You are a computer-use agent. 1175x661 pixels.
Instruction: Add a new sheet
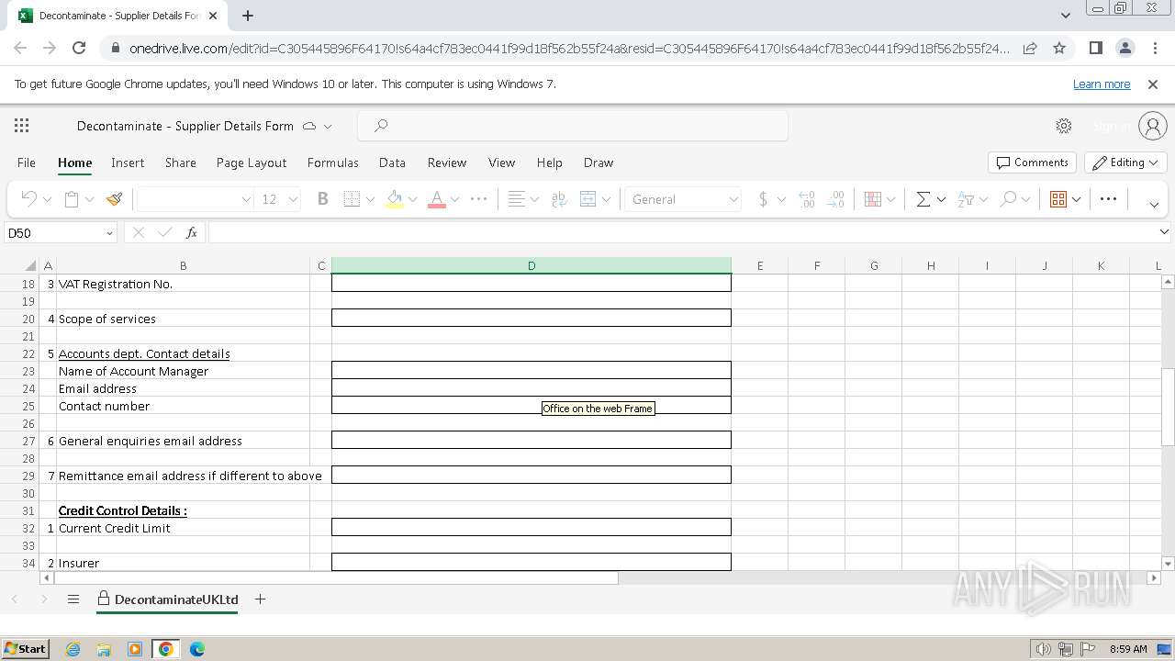coord(261,599)
